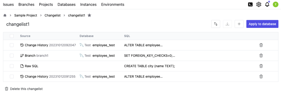The height and width of the screenshot is (93, 281).
Task: Go to Sample Project breadcrumb
Action: (x=25, y=16)
